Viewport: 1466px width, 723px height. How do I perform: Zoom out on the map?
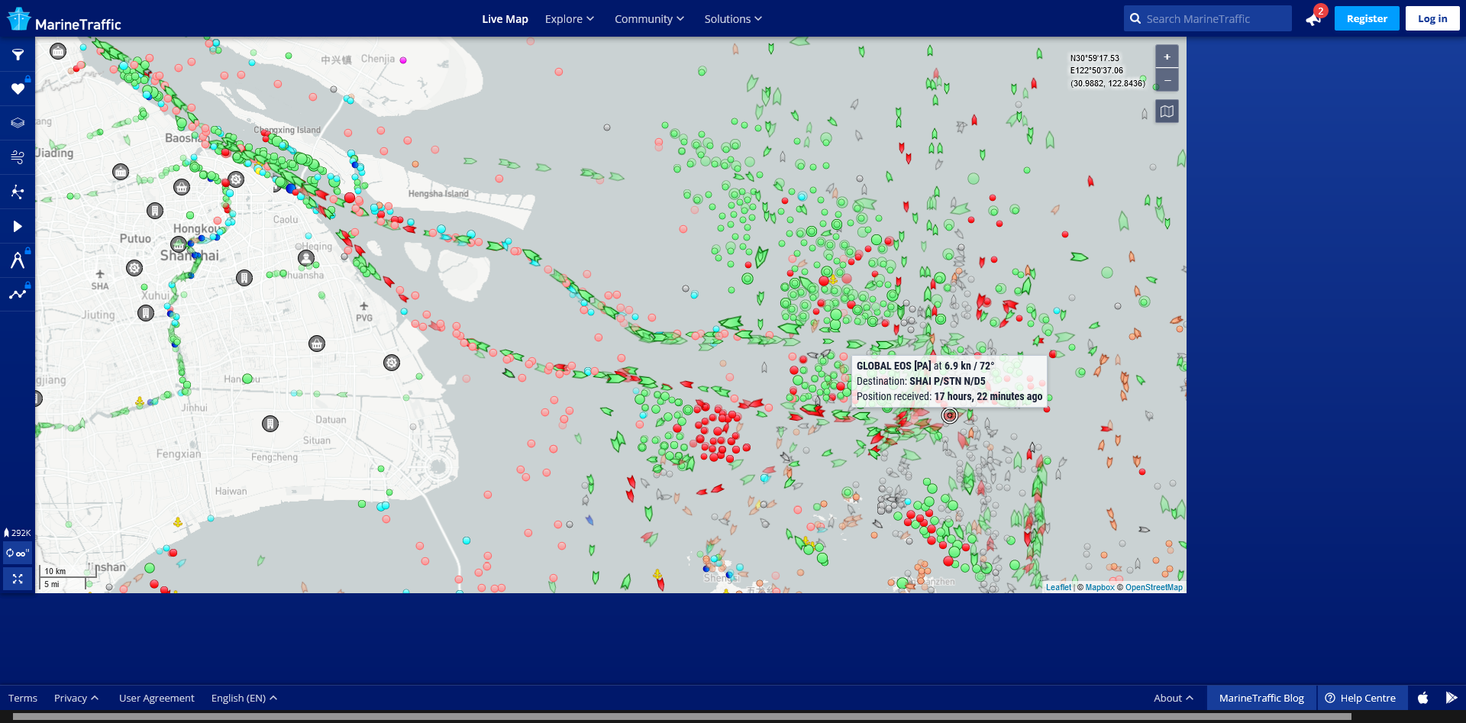pyautogui.click(x=1167, y=79)
